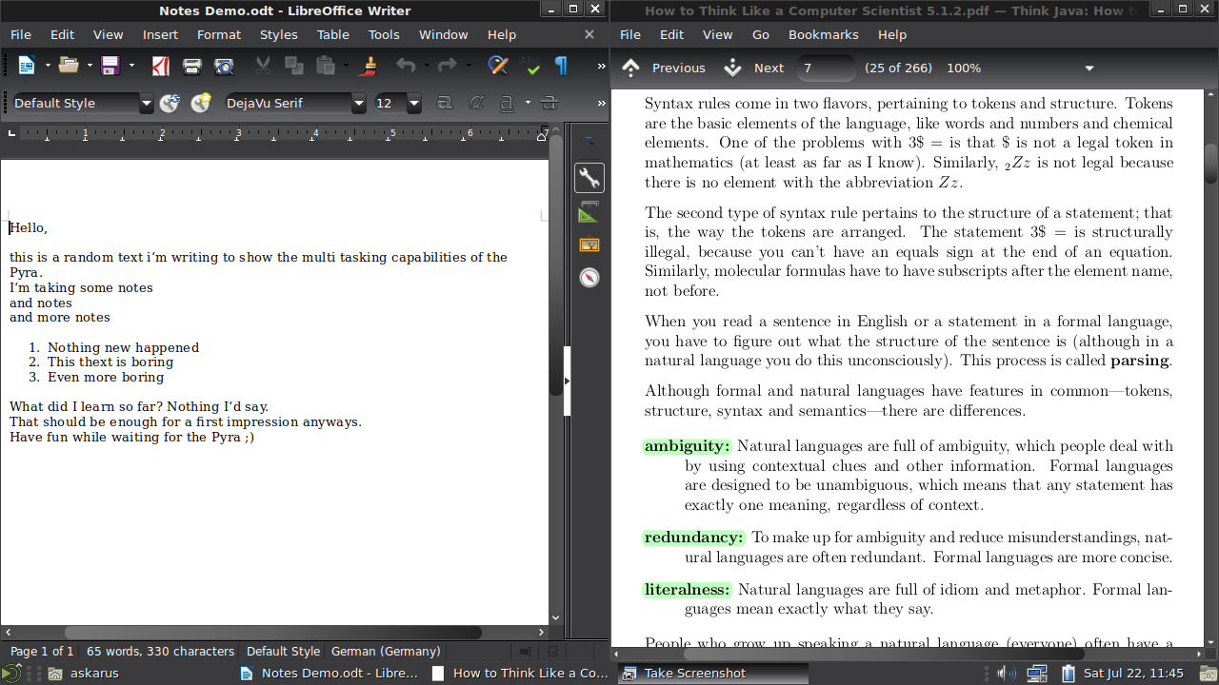Toggle Strikethrough formatting icon
Viewport: 1219px width, 685px height.
pos(550,103)
